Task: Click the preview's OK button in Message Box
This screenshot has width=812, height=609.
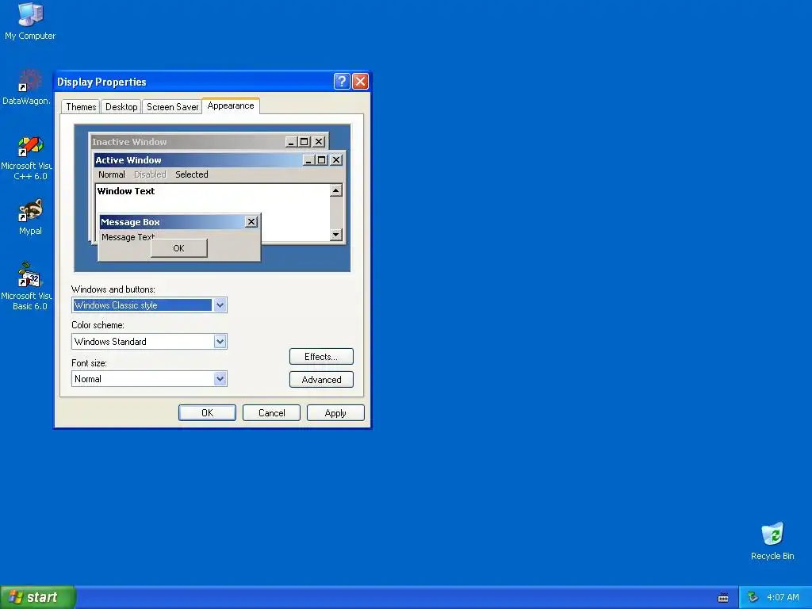Action: click(x=178, y=248)
